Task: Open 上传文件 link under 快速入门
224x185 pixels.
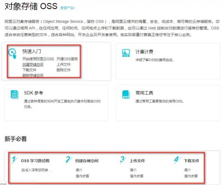Action: point(64,64)
